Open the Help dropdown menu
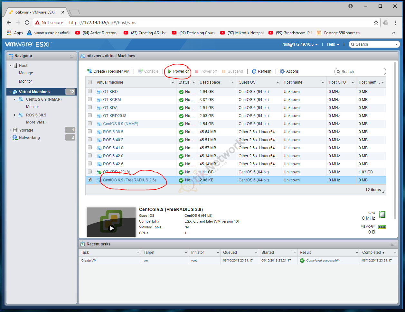The width and height of the screenshot is (405, 312). (333, 44)
